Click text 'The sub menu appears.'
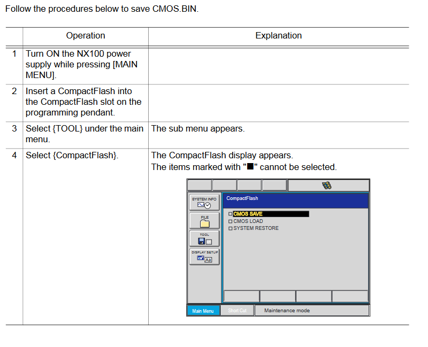This screenshot has width=428, height=347. pos(198,129)
